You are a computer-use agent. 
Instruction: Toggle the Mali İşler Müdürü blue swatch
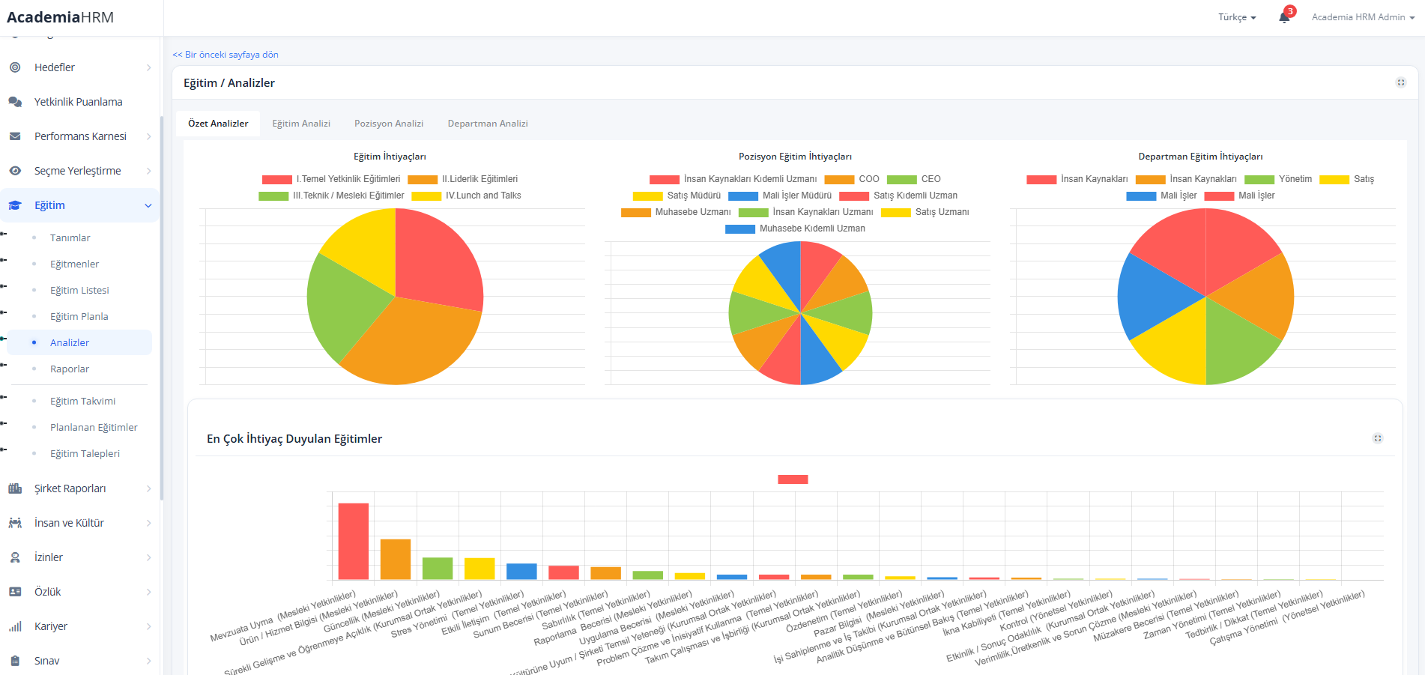point(743,196)
